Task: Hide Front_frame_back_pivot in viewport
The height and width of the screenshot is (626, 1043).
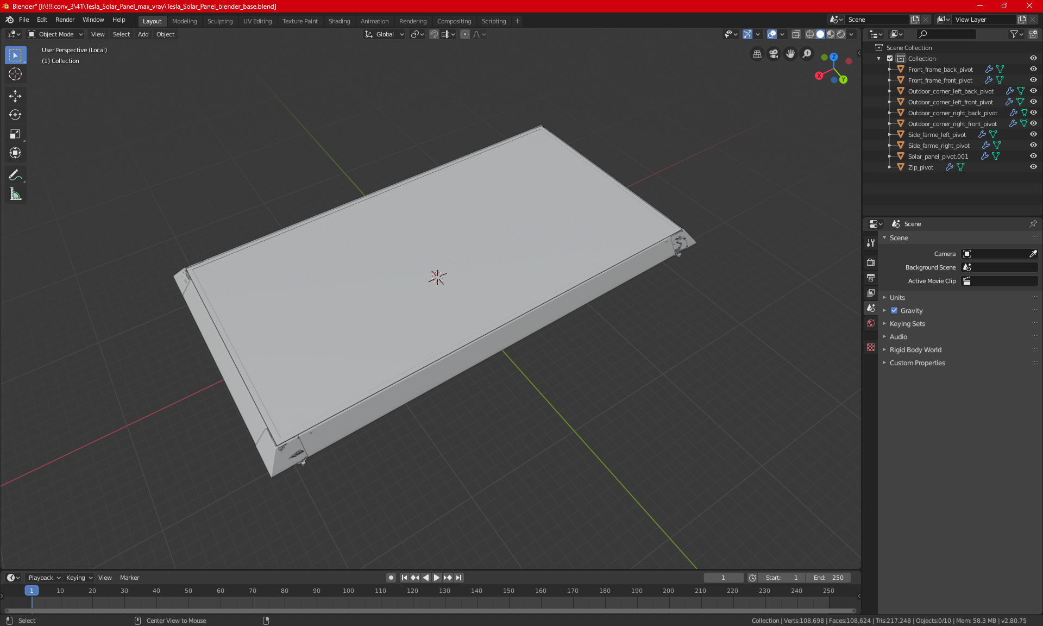Action: [1033, 70]
